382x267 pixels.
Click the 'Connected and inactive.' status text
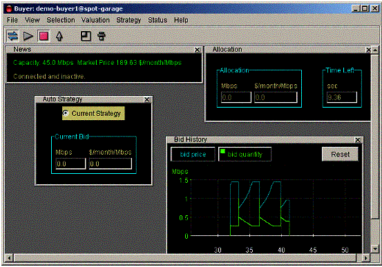[x=49, y=77]
